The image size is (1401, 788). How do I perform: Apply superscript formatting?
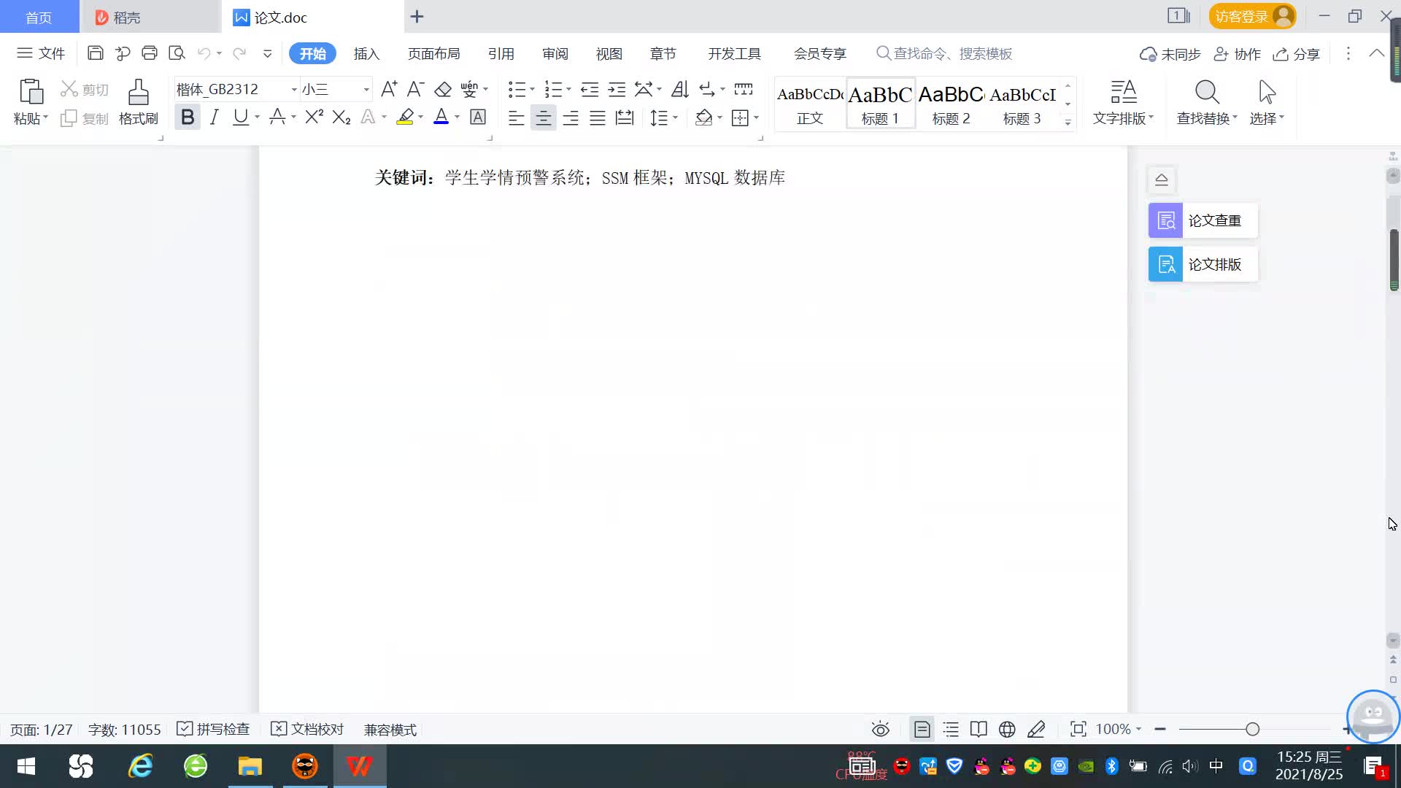tap(314, 117)
